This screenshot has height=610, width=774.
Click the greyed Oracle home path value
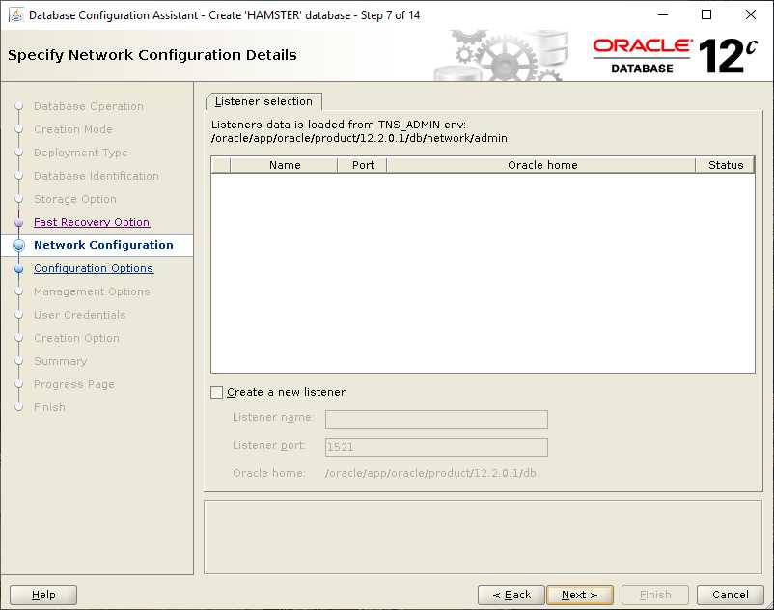pos(430,473)
